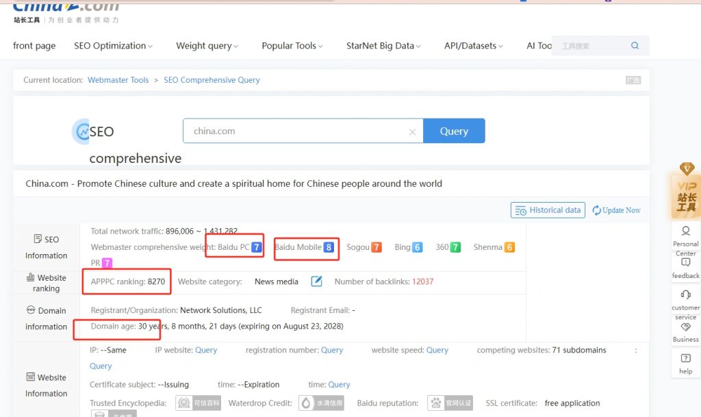
Task: Go to front page in navigation
Action: tap(34, 46)
